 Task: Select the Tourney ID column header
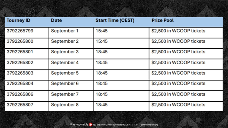pyautogui.click(x=19, y=20)
